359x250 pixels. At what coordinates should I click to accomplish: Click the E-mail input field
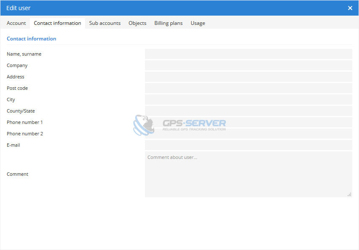pyautogui.click(x=248, y=145)
